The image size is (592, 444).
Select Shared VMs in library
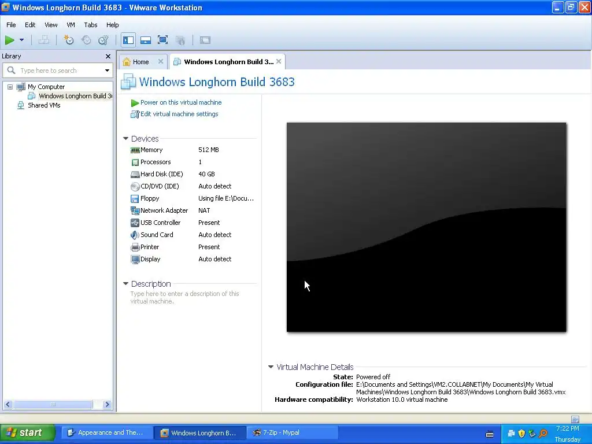tap(44, 105)
